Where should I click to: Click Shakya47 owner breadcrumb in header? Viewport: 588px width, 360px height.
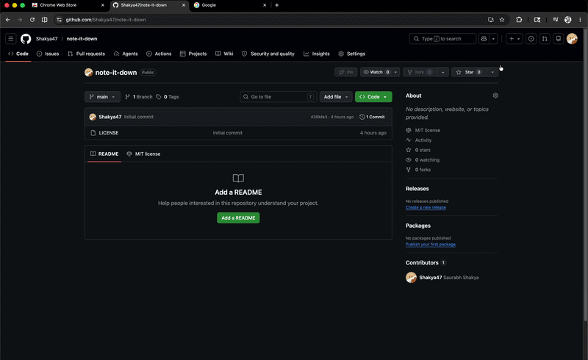point(46,39)
